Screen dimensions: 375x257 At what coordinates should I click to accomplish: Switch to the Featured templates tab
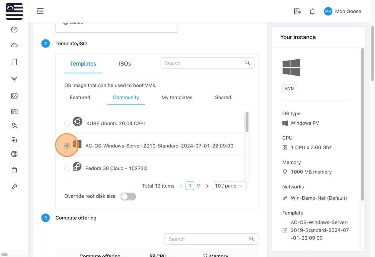click(x=80, y=98)
